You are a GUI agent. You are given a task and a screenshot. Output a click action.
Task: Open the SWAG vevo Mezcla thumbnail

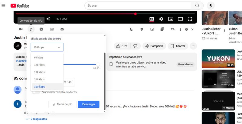pos(218,101)
